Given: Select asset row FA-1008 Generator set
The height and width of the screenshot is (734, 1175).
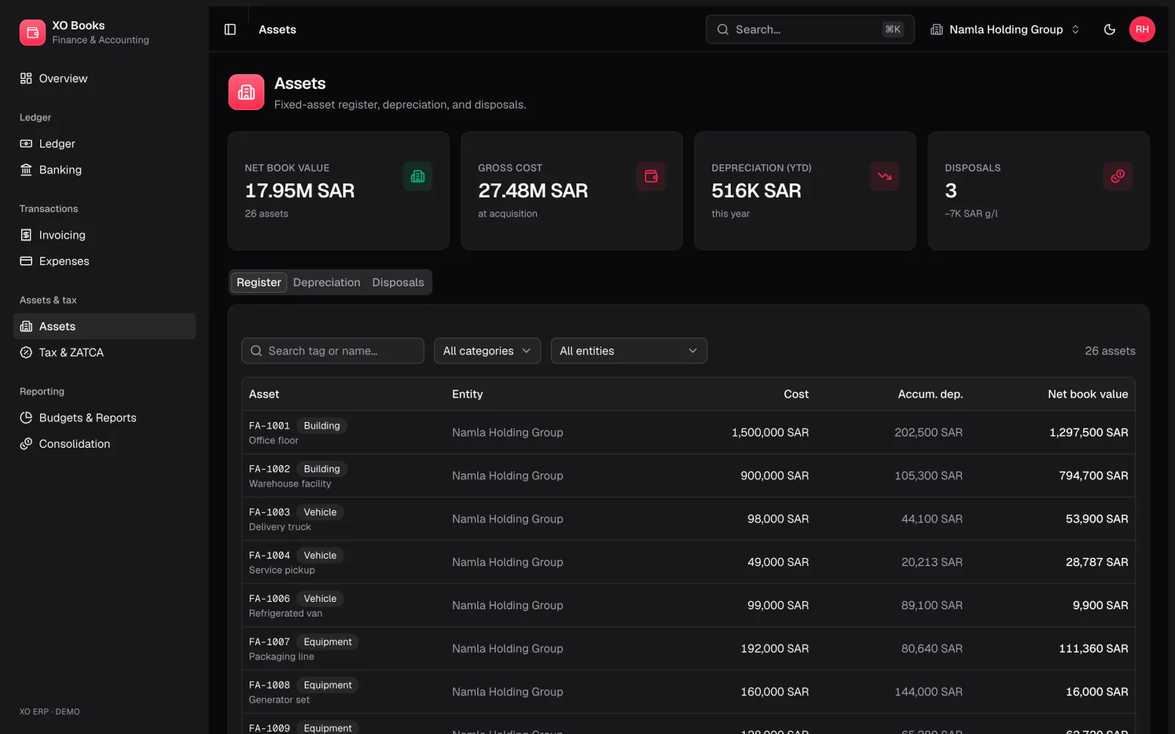Looking at the screenshot, I should (x=688, y=692).
